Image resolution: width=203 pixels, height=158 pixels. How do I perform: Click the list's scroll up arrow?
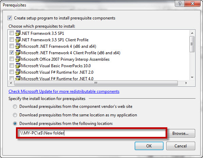[x=192, y=33]
